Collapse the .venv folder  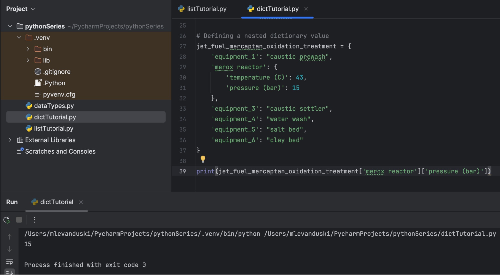coord(19,38)
